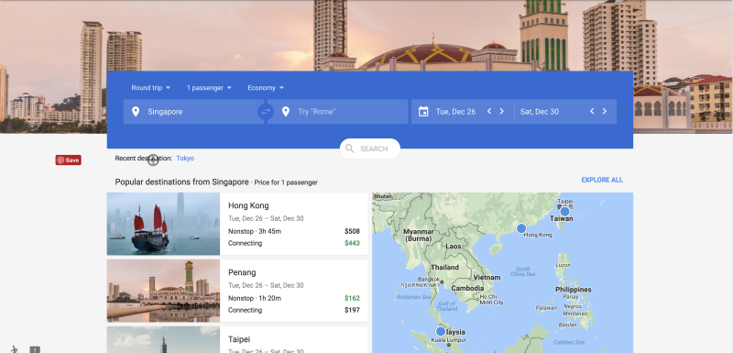Open the Round trip dropdown
733x353 pixels.
coord(150,87)
